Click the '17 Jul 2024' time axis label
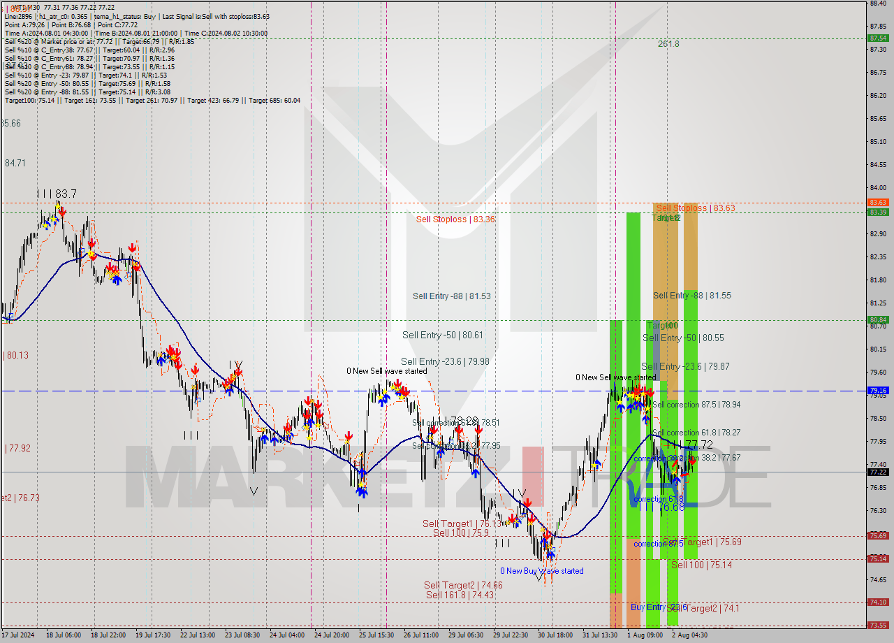This screenshot has width=894, height=643. (x=17, y=635)
